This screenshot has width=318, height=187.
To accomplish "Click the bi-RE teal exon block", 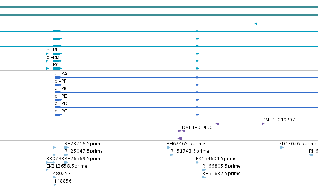I will [x=57, y=54].
